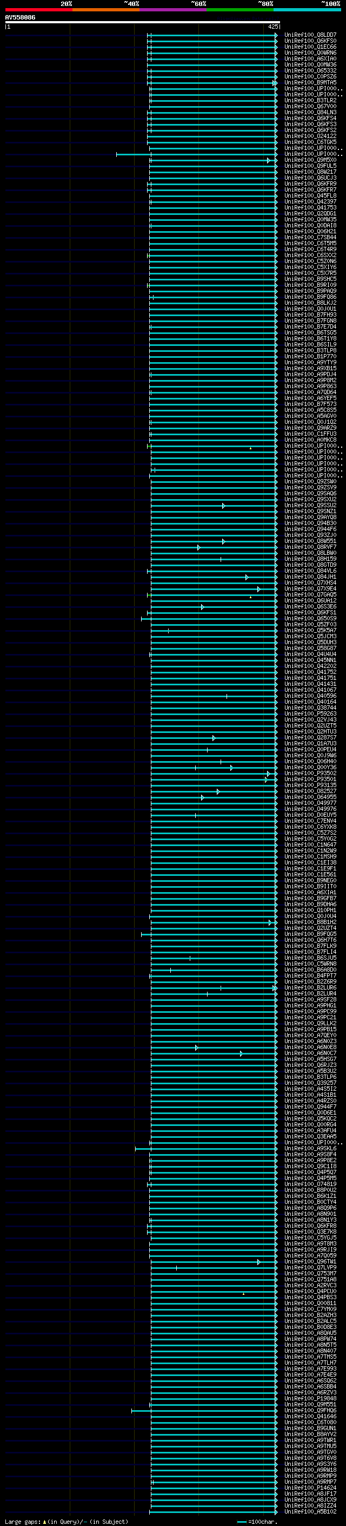
Task: Click the UniRef100_P59263 label
Action: point(310,714)
